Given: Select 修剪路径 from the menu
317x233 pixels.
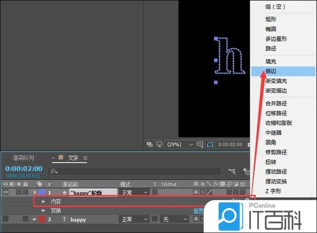Looking at the screenshot, I should tap(276, 152).
